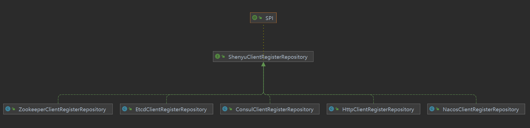This screenshot has width=530, height=128.
Task: Select the SPI annotation node label
Action: coord(269,18)
